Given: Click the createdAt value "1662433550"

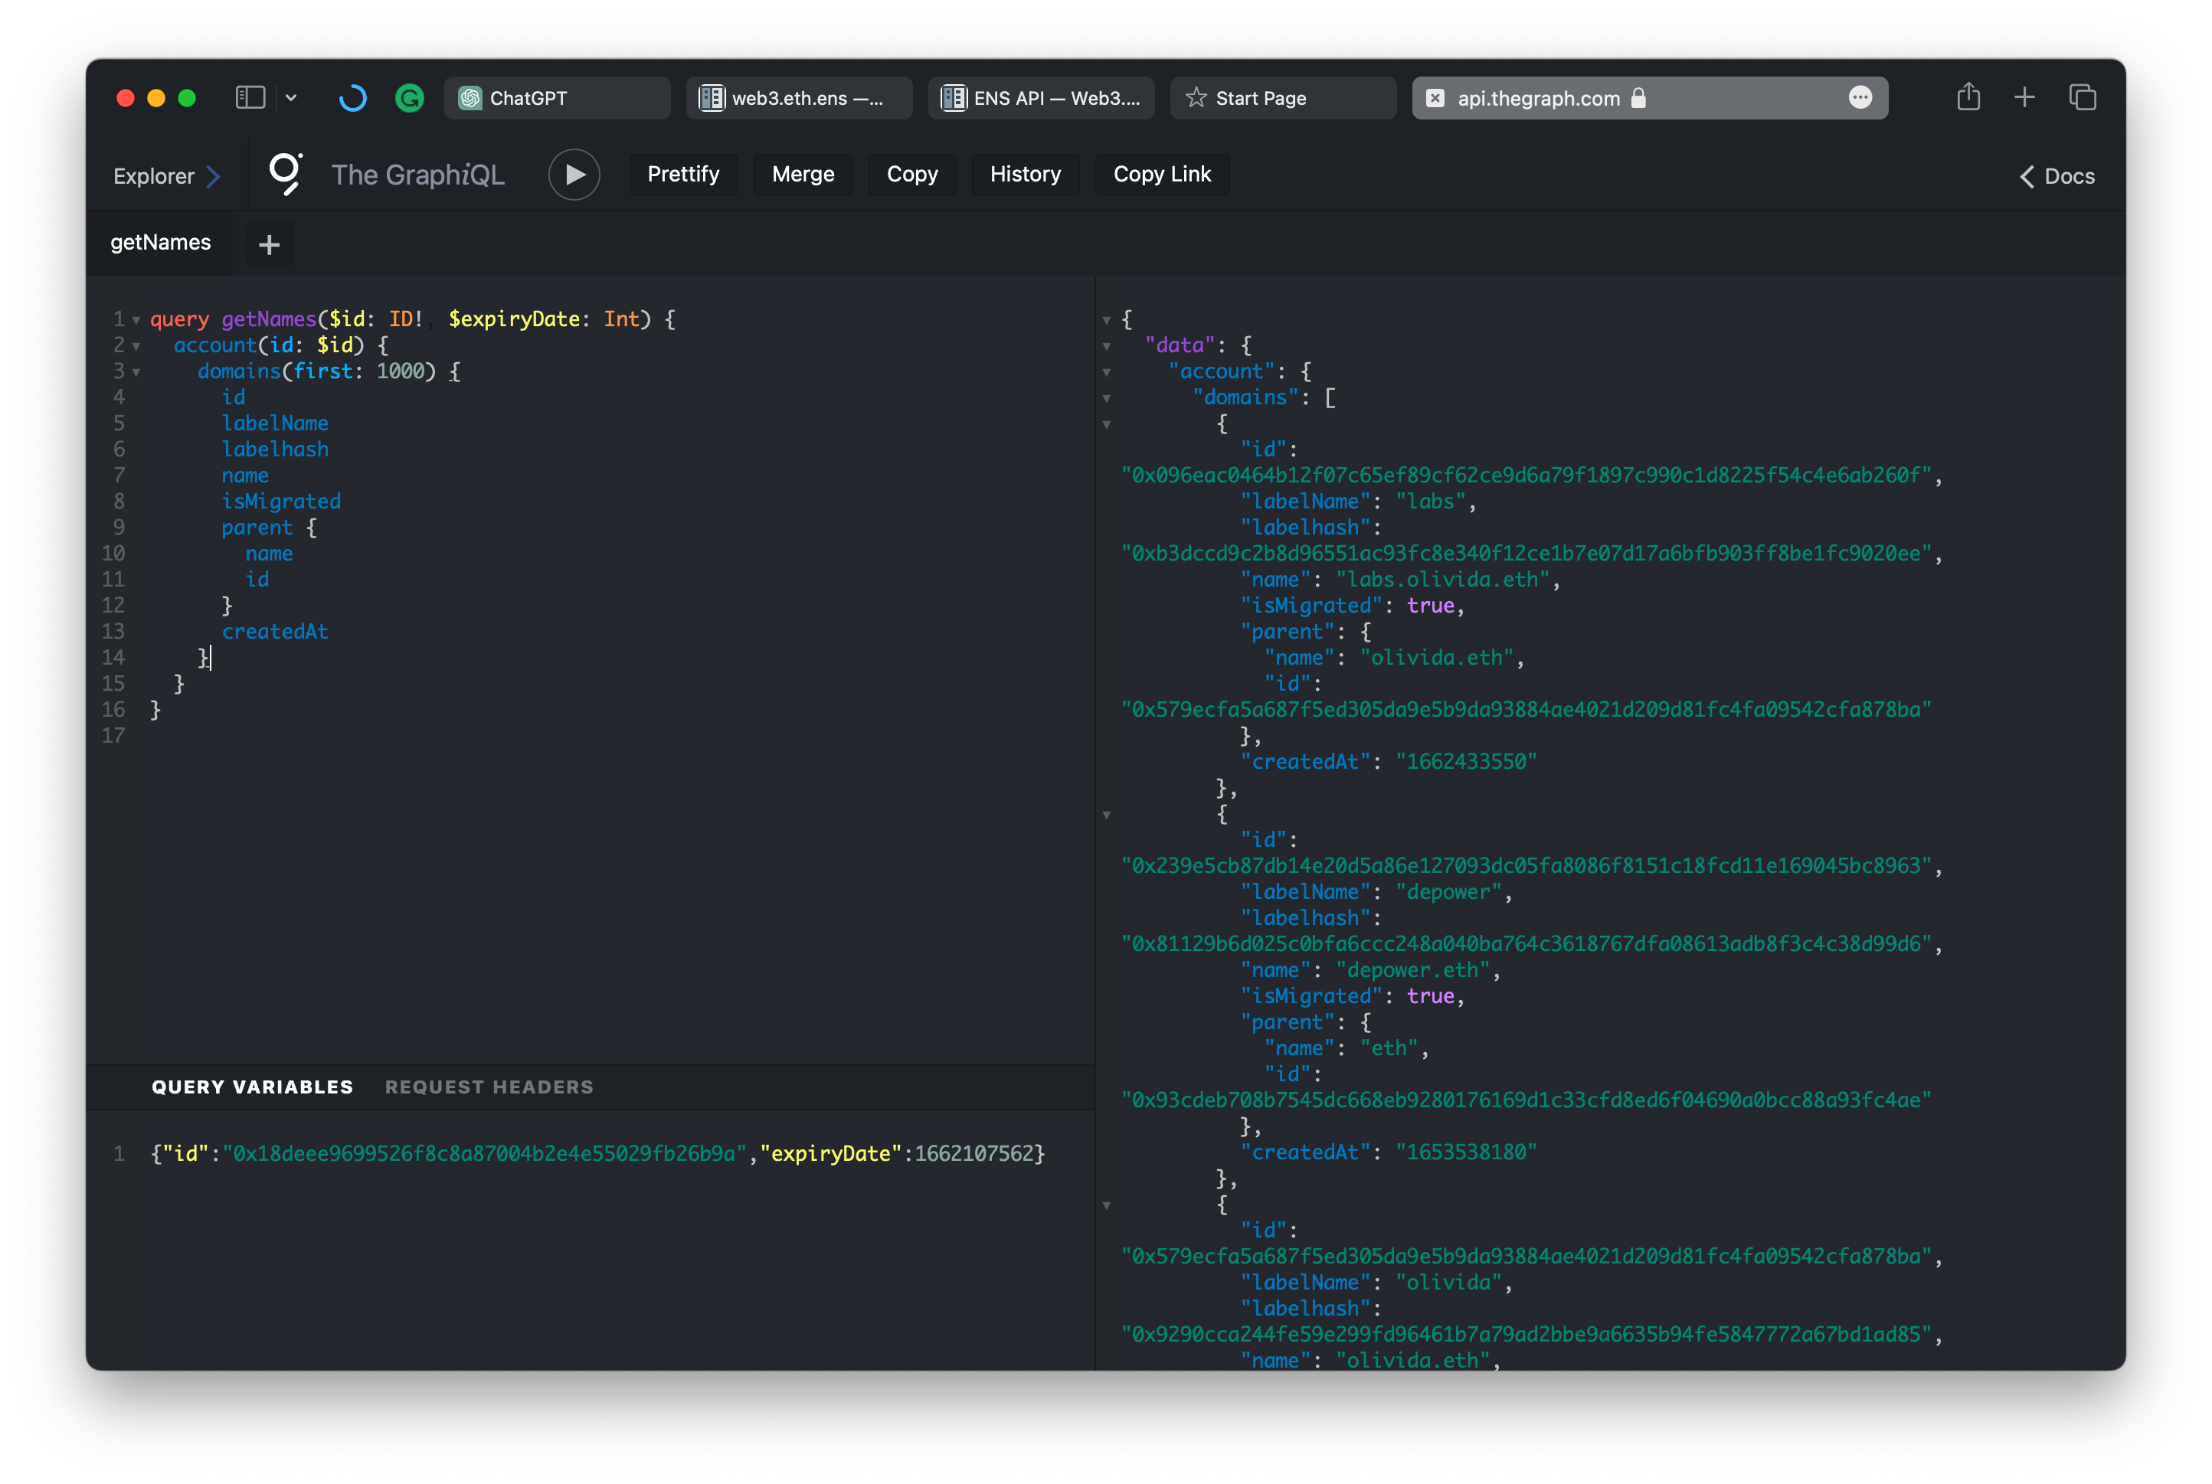Looking at the screenshot, I should click(1465, 762).
